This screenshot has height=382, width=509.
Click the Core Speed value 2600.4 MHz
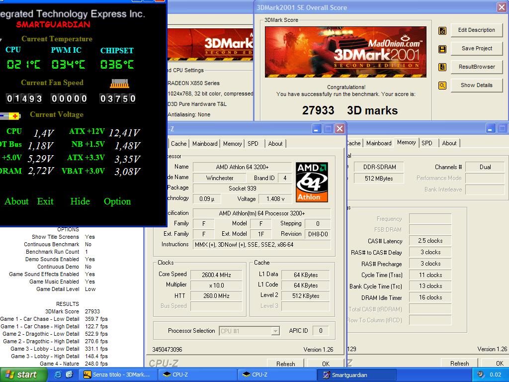click(216, 275)
